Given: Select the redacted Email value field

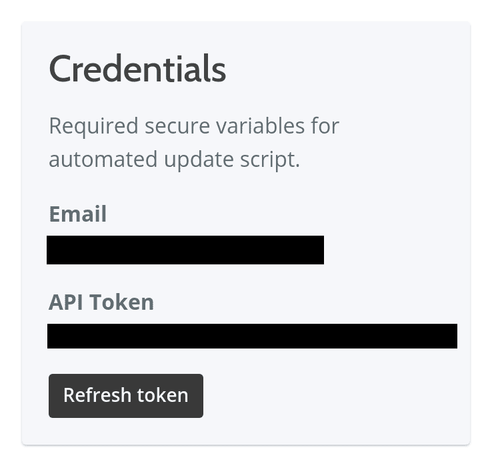Looking at the screenshot, I should (185, 250).
